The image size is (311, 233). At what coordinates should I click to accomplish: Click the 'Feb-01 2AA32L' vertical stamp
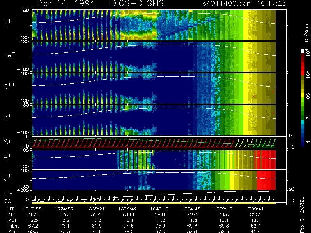(302, 215)
